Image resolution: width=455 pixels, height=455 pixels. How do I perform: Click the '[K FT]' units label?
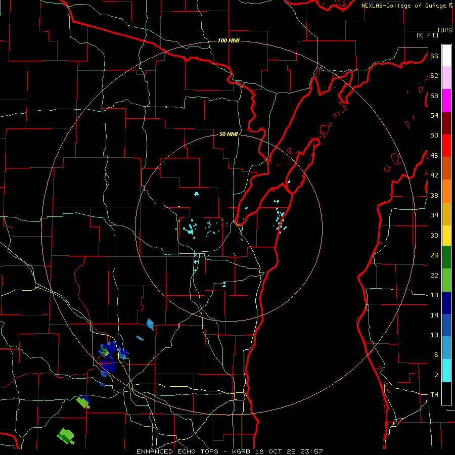(x=427, y=35)
